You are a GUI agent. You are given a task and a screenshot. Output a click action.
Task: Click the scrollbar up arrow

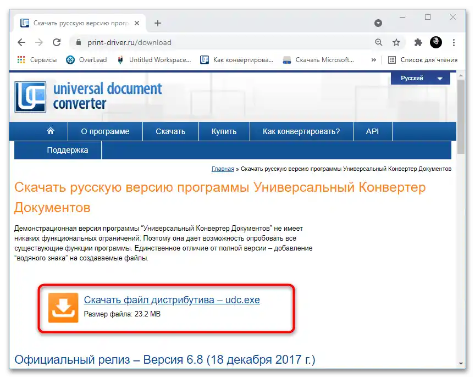(461, 75)
